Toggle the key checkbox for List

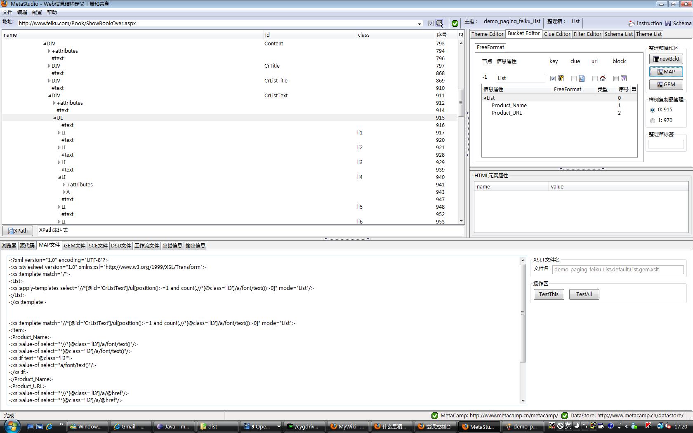point(553,78)
